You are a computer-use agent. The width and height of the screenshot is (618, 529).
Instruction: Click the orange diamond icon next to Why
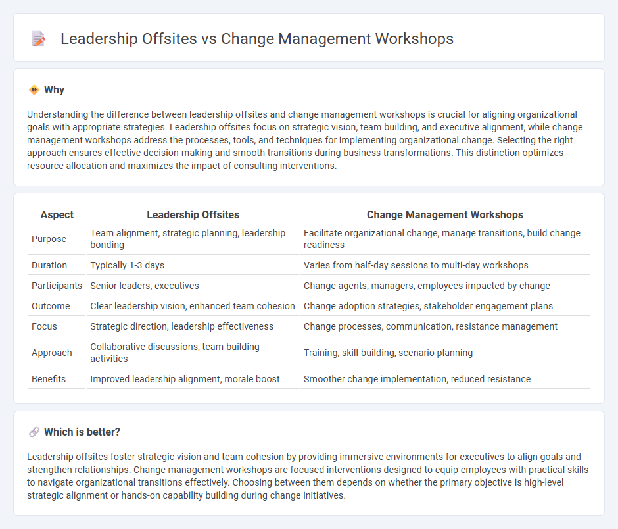pyautogui.click(x=34, y=90)
